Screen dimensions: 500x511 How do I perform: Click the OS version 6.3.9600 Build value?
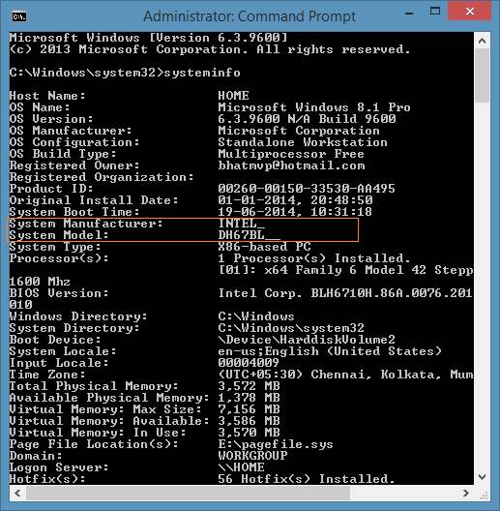pyautogui.click(x=307, y=119)
